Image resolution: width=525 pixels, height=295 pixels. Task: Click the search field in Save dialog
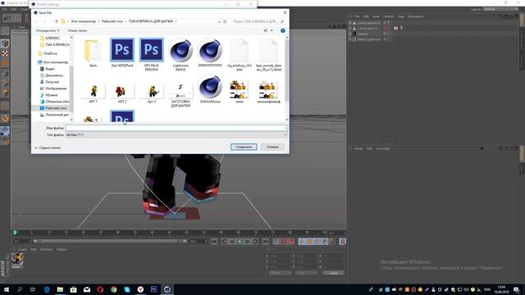pos(258,21)
